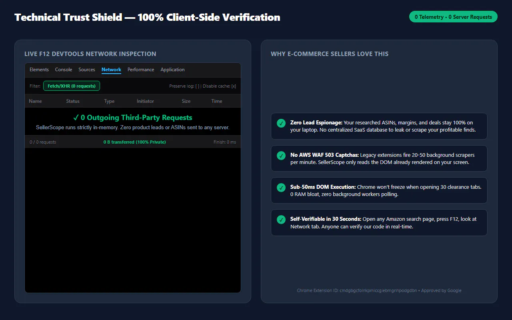Open the Application tab
Viewport: 512px width, 320px height.
pyautogui.click(x=172, y=70)
